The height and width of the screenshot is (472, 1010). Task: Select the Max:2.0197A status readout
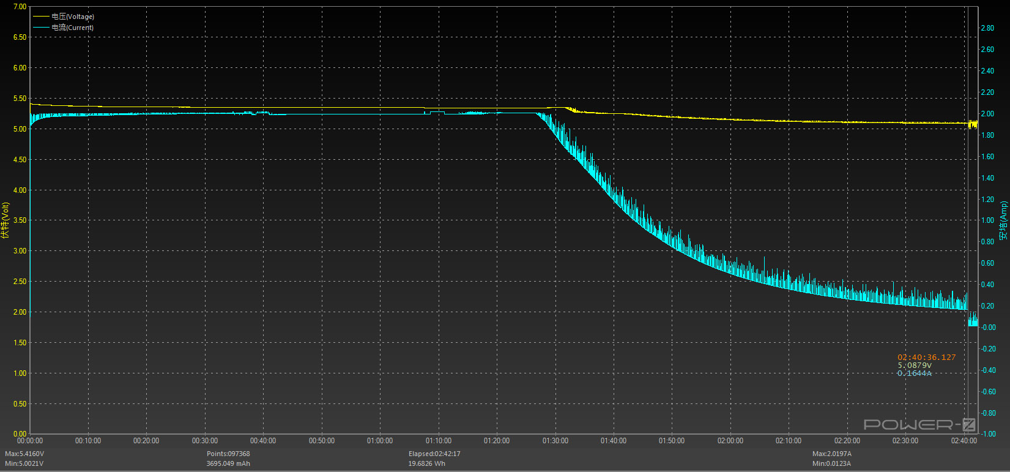(832, 454)
